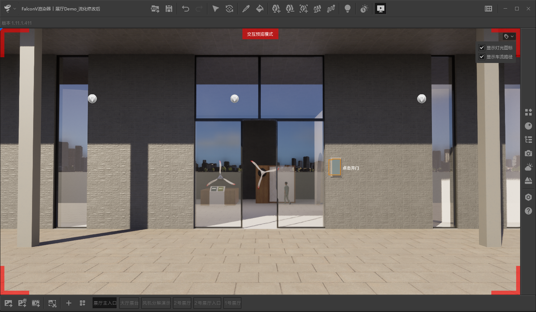Click the 点击开门 door button in the scene
The width and height of the screenshot is (536, 312).
point(335,168)
